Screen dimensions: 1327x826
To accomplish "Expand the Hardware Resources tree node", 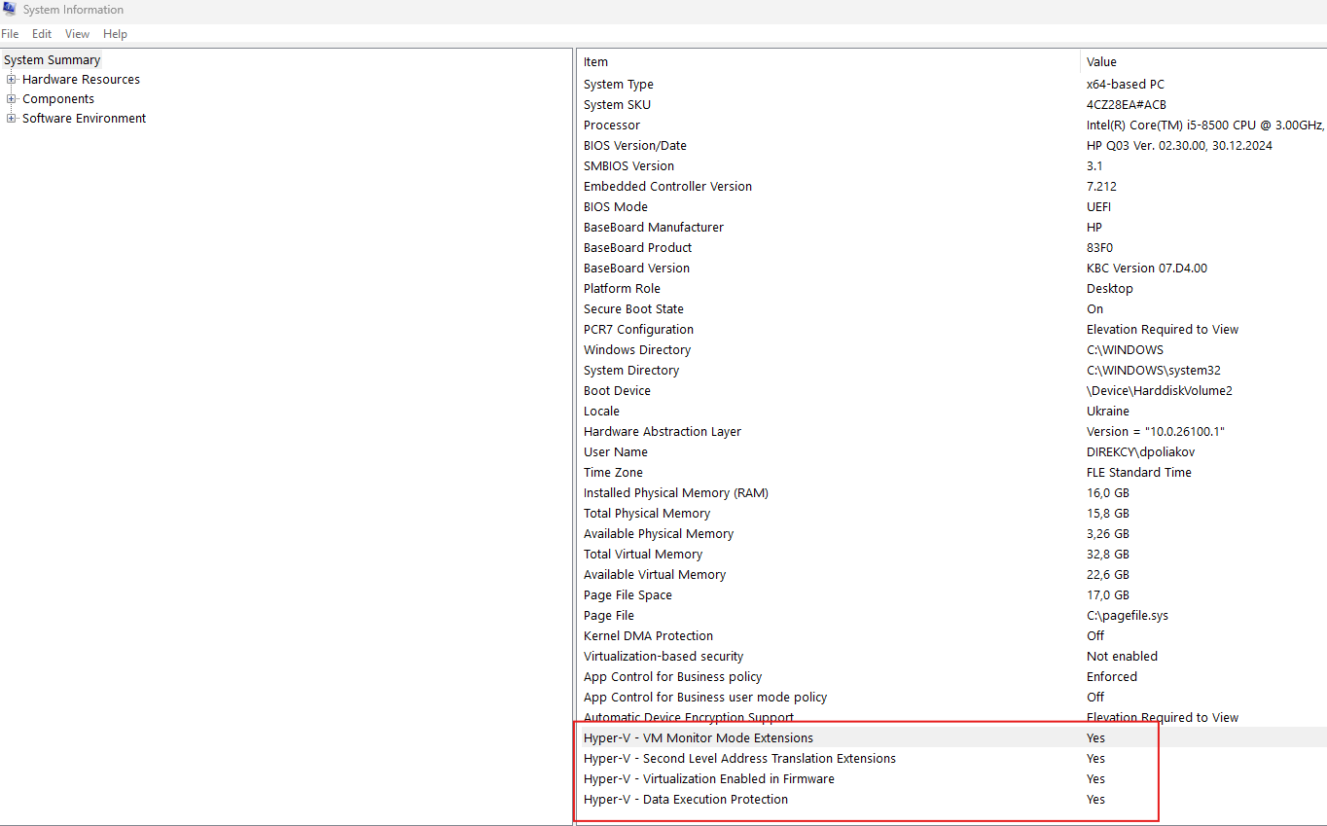I will [x=12, y=79].
